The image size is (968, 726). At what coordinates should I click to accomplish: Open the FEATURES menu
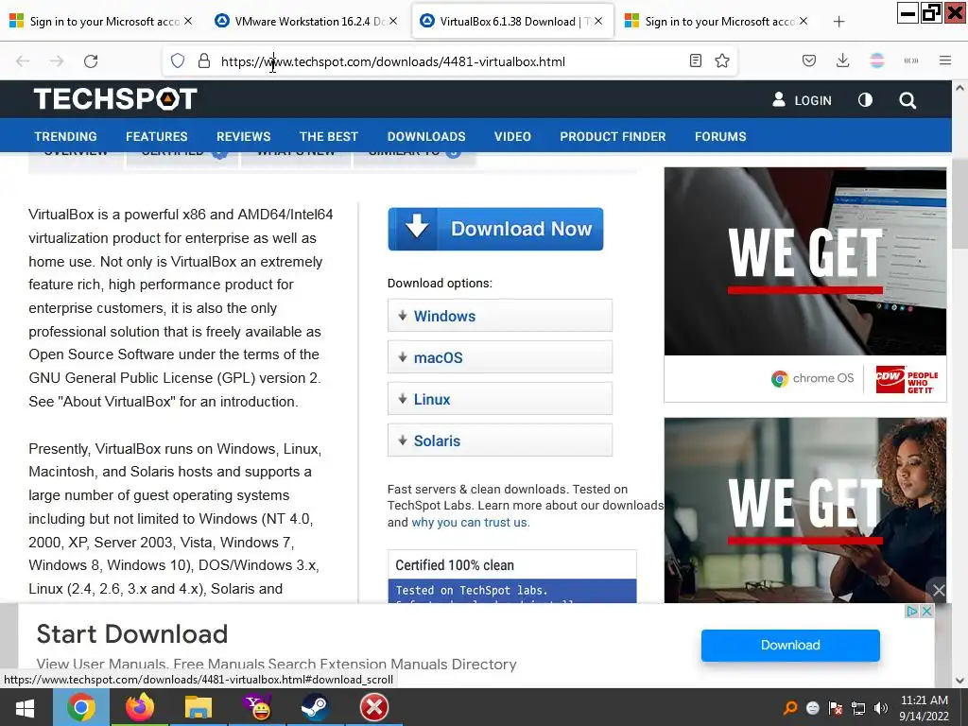[157, 136]
